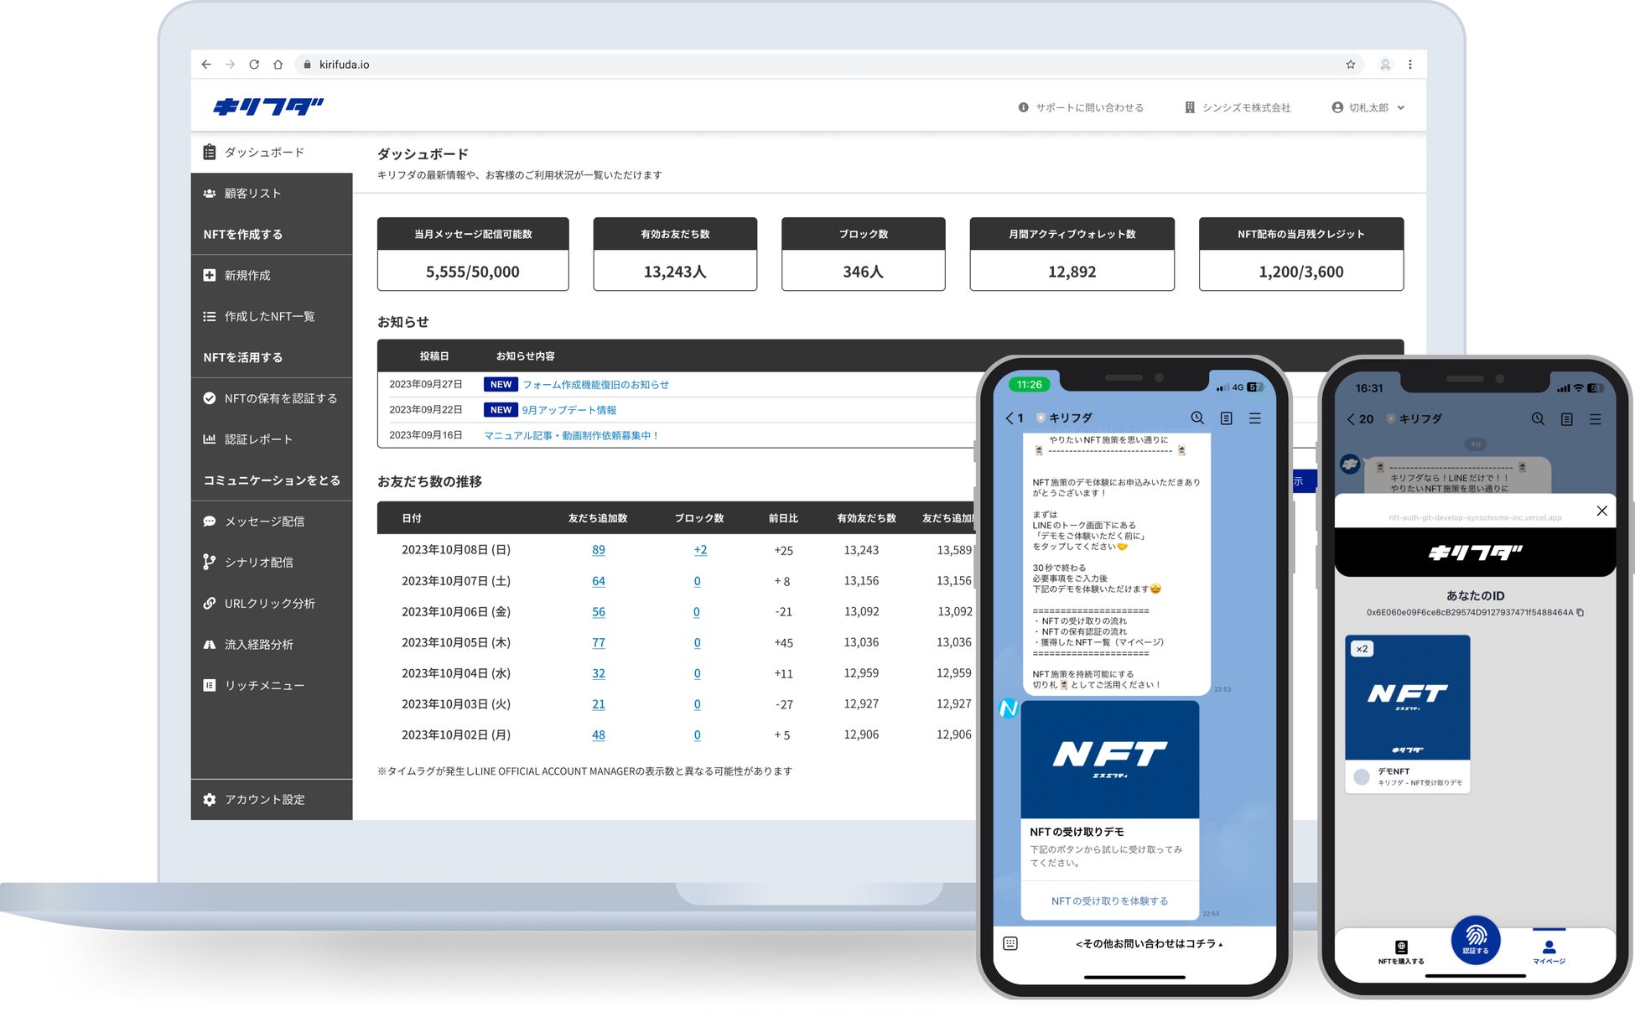Open the keyboard icon in LINE chat

(x=1010, y=943)
